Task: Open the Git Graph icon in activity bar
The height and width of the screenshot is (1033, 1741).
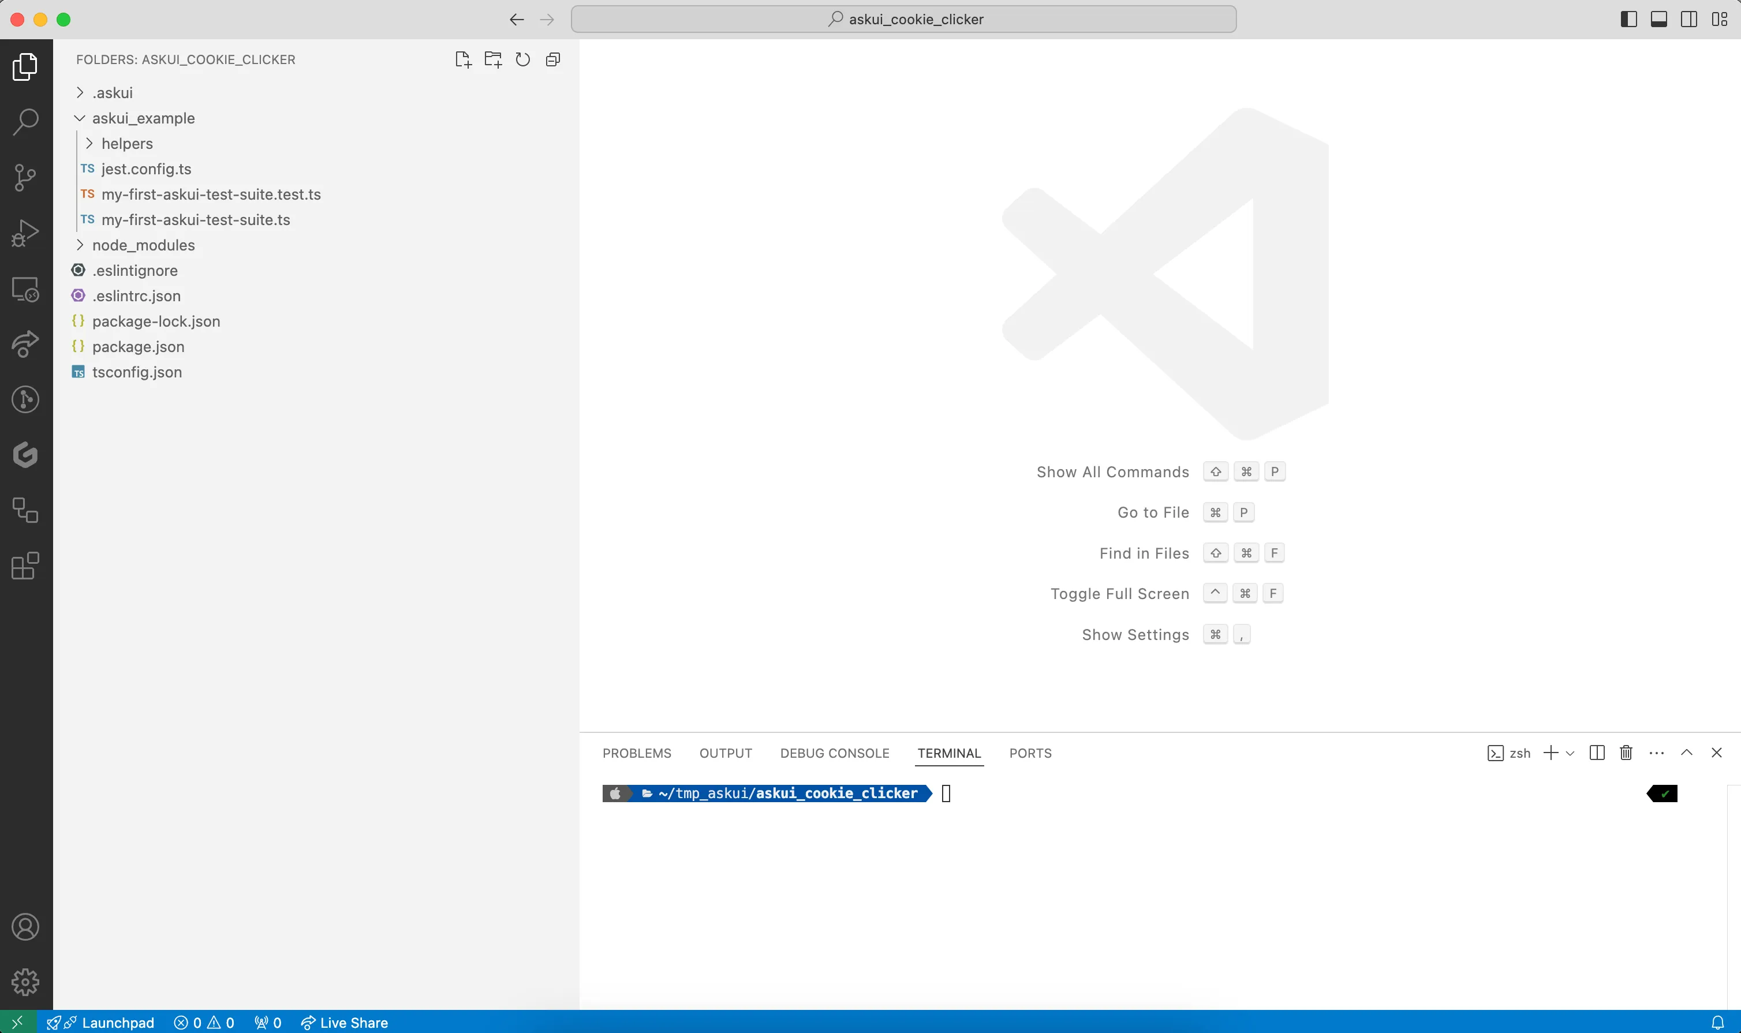Action: (x=26, y=399)
